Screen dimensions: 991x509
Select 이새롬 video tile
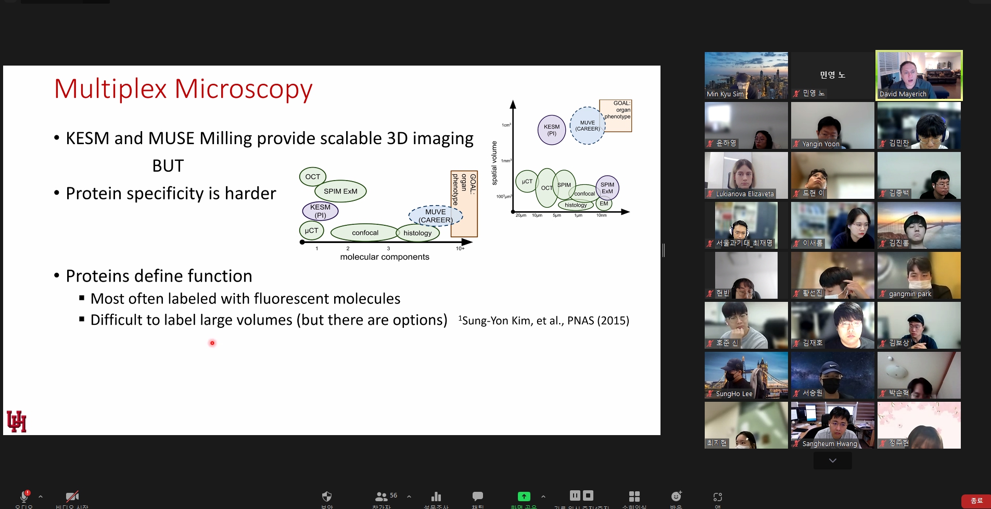click(833, 225)
